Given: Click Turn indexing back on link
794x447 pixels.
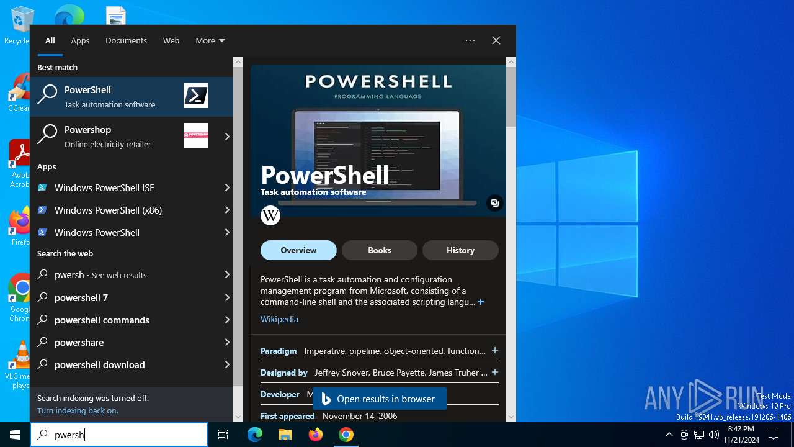Looking at the screenshot, I should click(x=78, y=410).
